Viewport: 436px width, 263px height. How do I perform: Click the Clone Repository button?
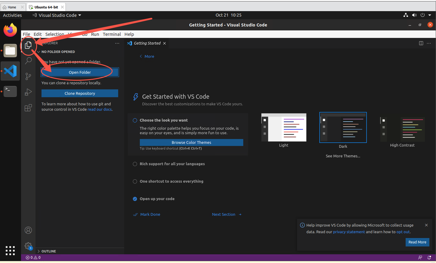[x=80, y=94]
